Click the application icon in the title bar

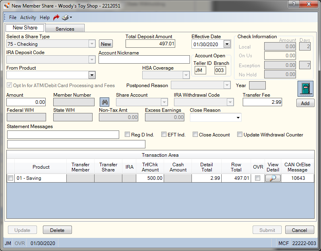coord(7,6)
